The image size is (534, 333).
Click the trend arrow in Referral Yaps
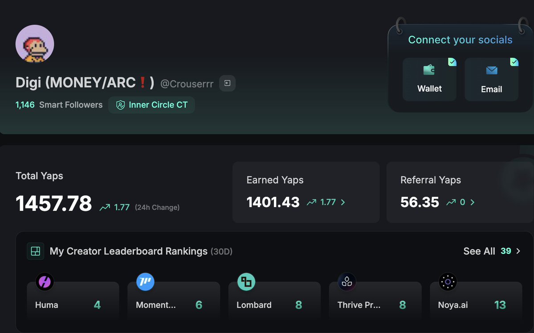point(451,202)
